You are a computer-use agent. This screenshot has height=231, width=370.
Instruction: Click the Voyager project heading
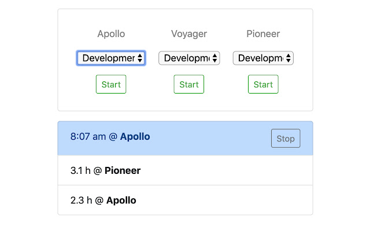click(189, 33)
